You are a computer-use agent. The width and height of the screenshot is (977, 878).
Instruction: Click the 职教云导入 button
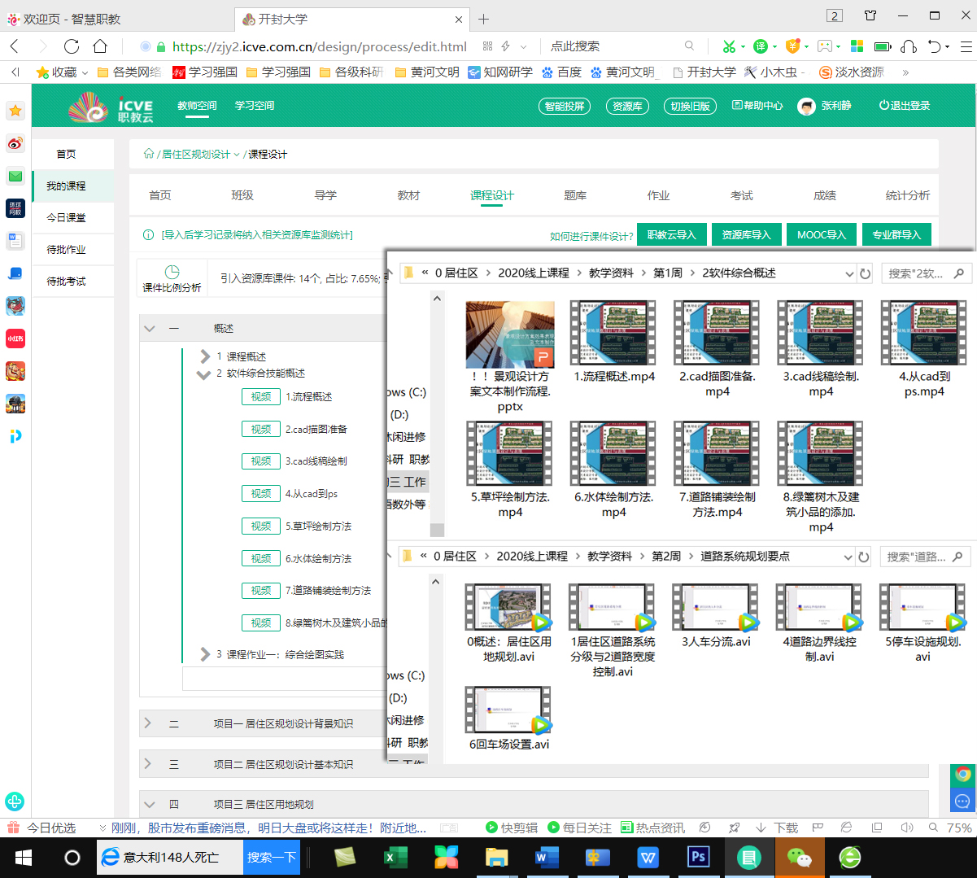coord(671,234)
